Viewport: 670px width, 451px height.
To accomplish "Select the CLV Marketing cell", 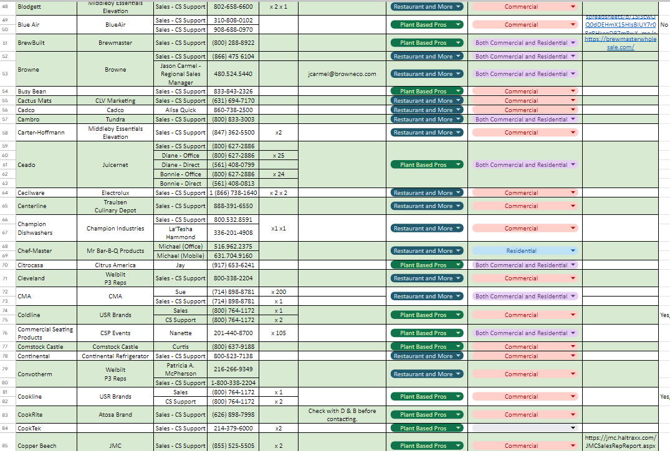I will click(115, 101).
